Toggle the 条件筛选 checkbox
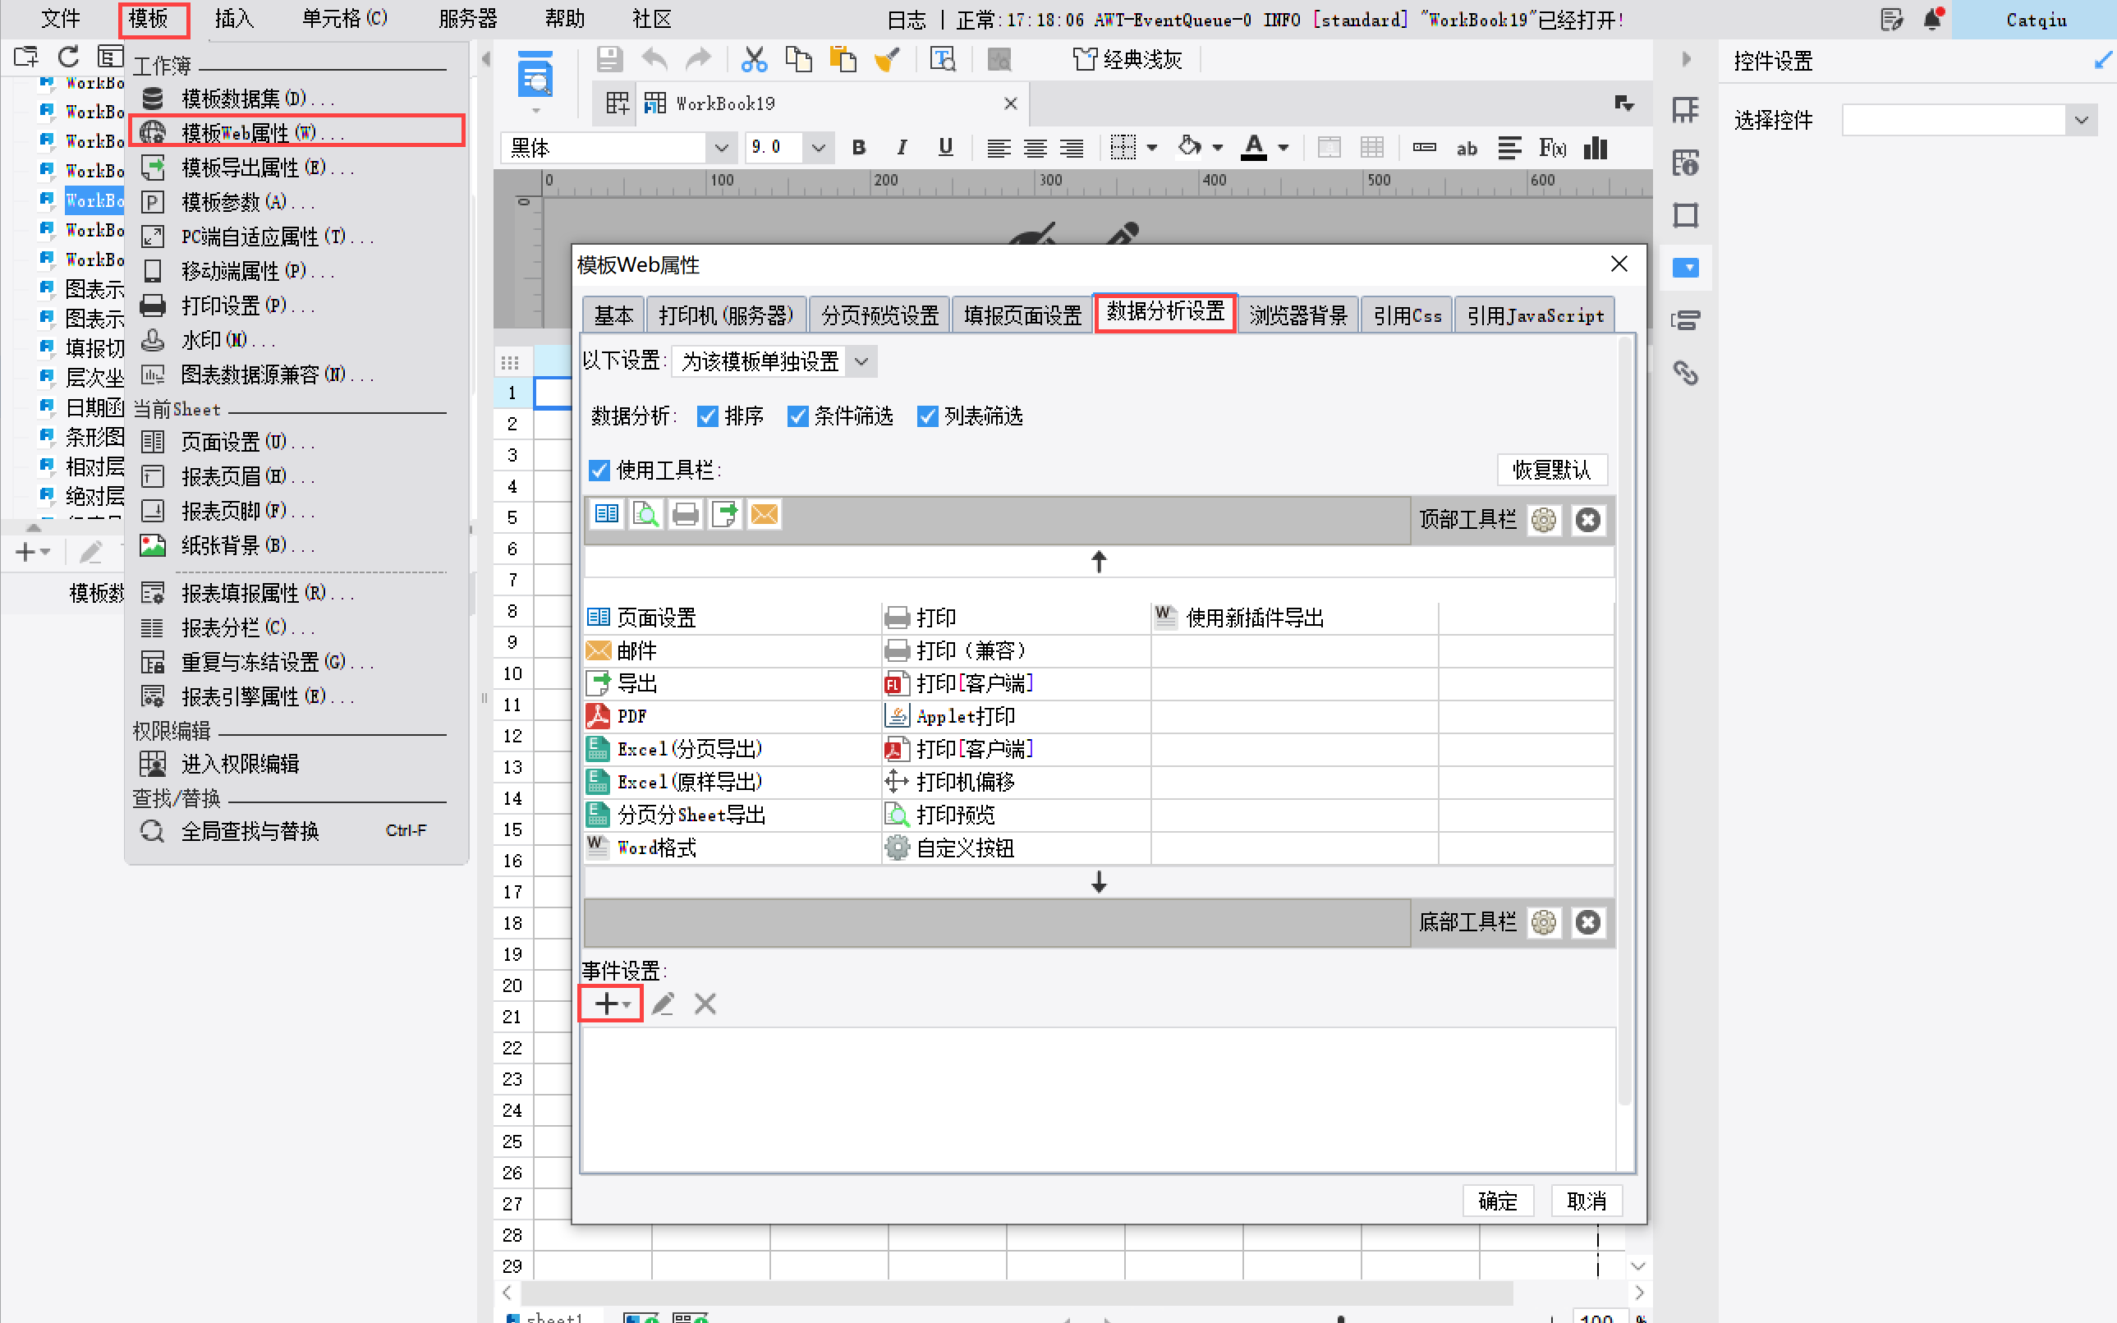Viewport: 2117px width, 1323px height. [797, 416]
